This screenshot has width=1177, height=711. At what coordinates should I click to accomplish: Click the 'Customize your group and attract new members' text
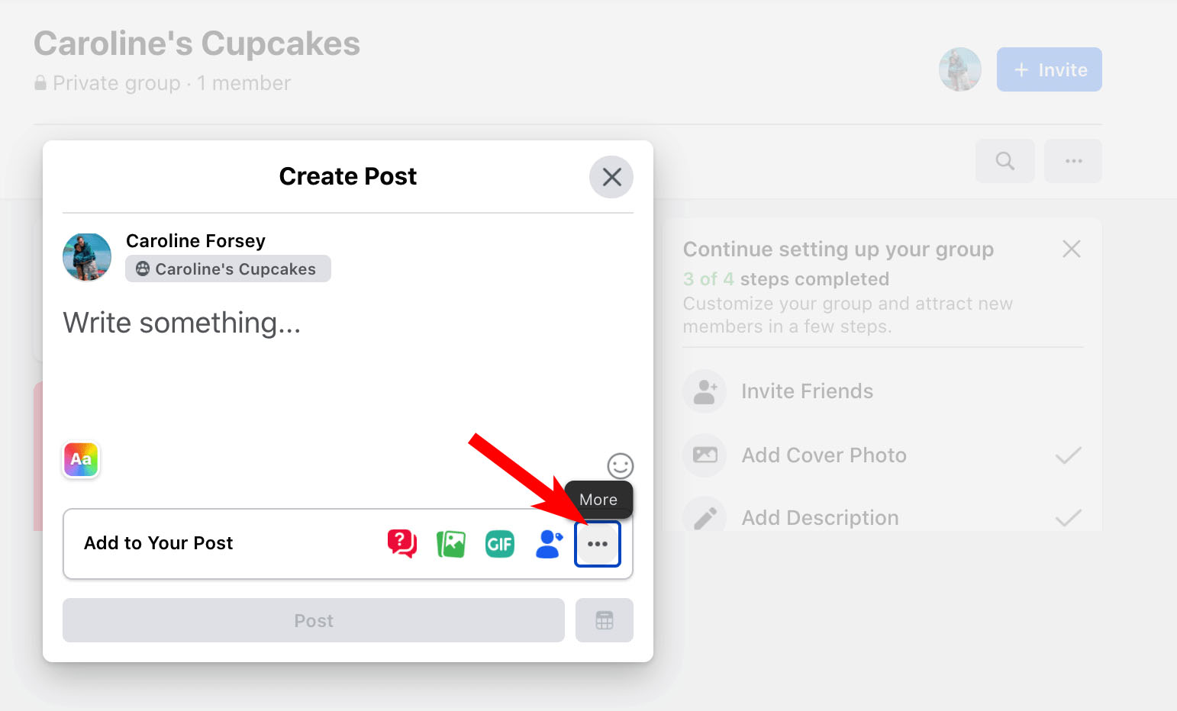tap(848, 315)
